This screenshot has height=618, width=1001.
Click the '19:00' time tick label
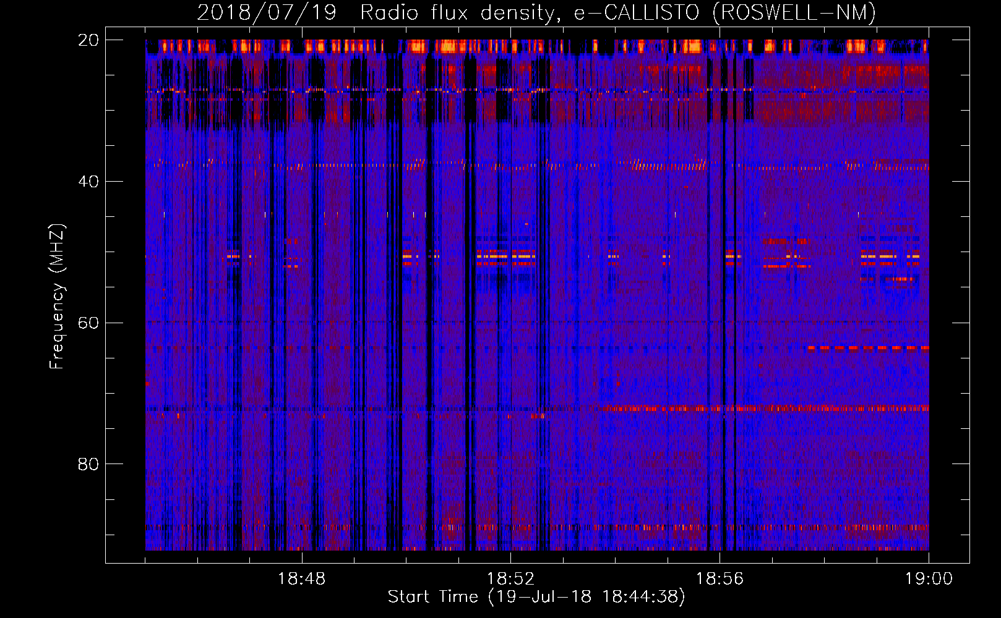(929, 579)
